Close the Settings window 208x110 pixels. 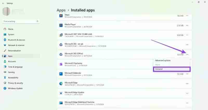click(205, 2)
